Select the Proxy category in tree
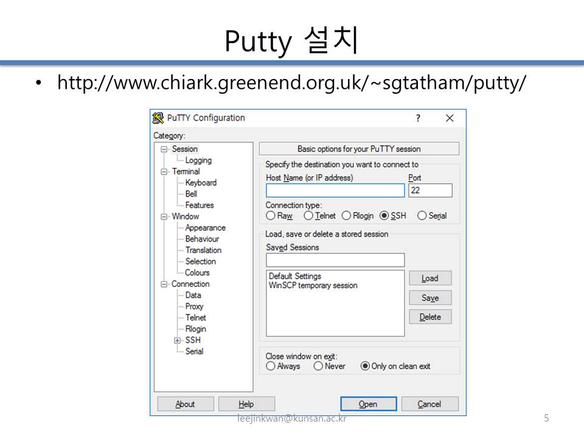This screenshot has width=584, height=438. [194, 307]
